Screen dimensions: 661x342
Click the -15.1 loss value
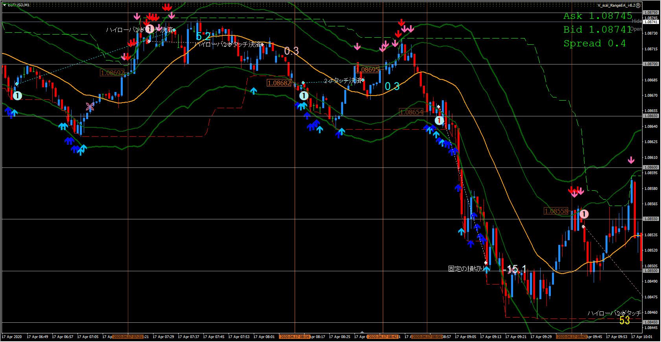(x=515, y=269)
